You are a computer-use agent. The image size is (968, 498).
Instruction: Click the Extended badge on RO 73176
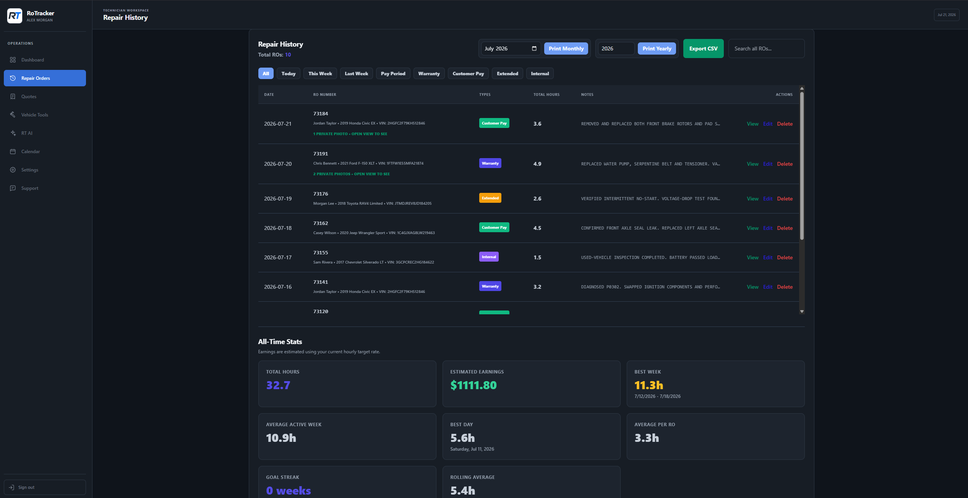click(490, 198)
